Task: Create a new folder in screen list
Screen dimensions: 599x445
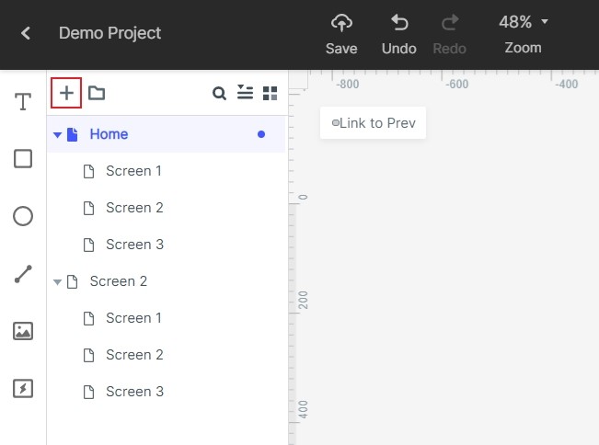Action: [x=97, y=93]
